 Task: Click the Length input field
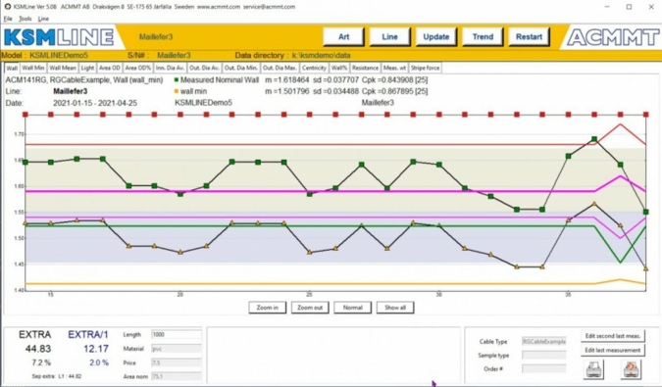177,334
